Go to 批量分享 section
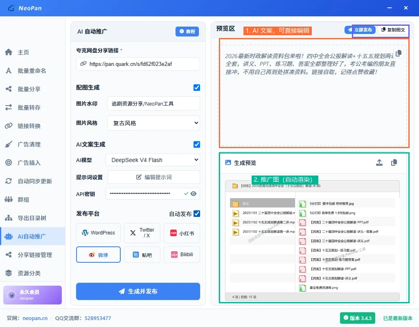This screenshot has width=419, height=327. tap(33, 89)
